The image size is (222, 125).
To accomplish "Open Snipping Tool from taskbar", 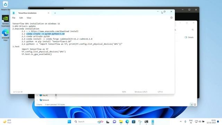I will pos(140,122).
